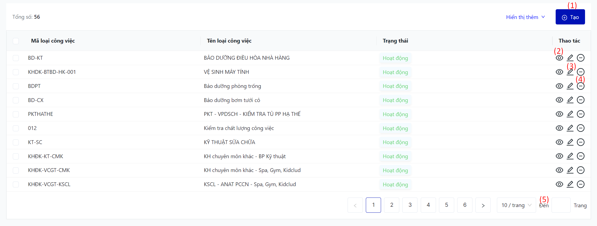The width and height of the screenshot is (597, 226).
Task: Edit the BD-CX work type
Action: tap(570, 100)
